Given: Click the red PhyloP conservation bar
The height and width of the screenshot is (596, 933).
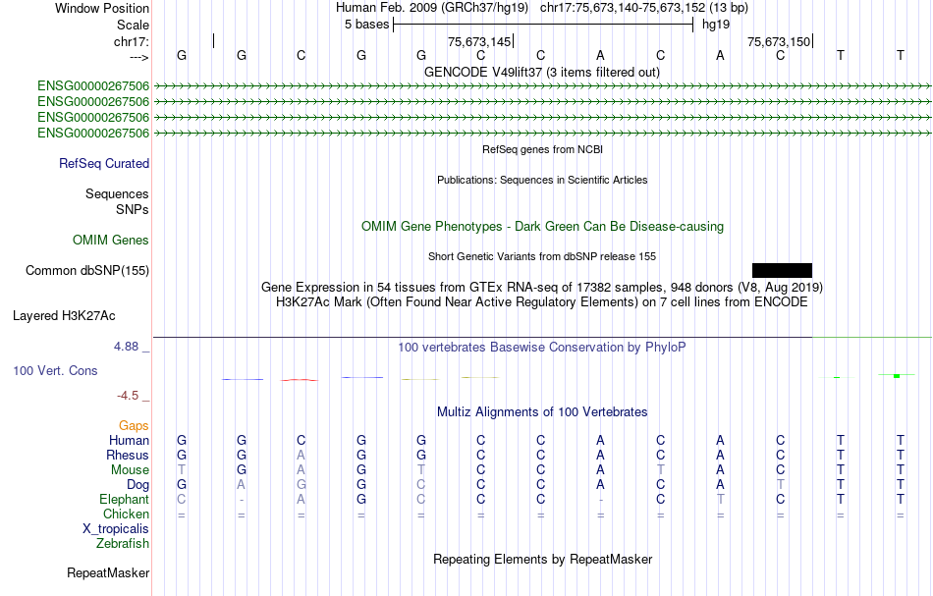Looking at the screenshot, I should click(300, 379).
